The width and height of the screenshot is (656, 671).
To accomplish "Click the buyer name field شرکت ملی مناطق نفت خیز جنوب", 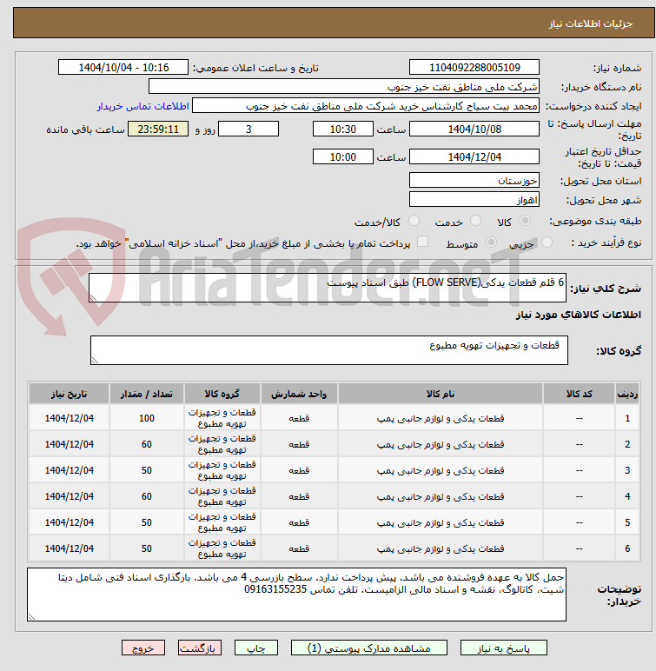I will click(343, 86).
